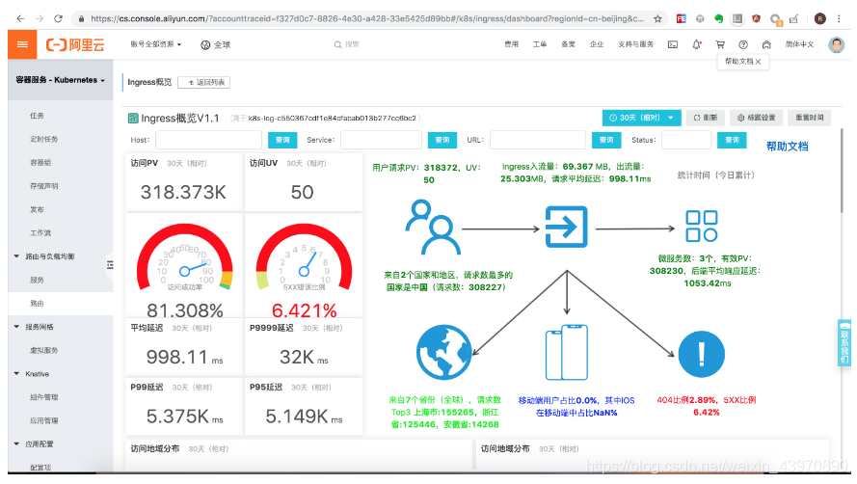Close the 帮助文档 tooltip
Screen dimensions: 857x484
(x=758, y=62)
